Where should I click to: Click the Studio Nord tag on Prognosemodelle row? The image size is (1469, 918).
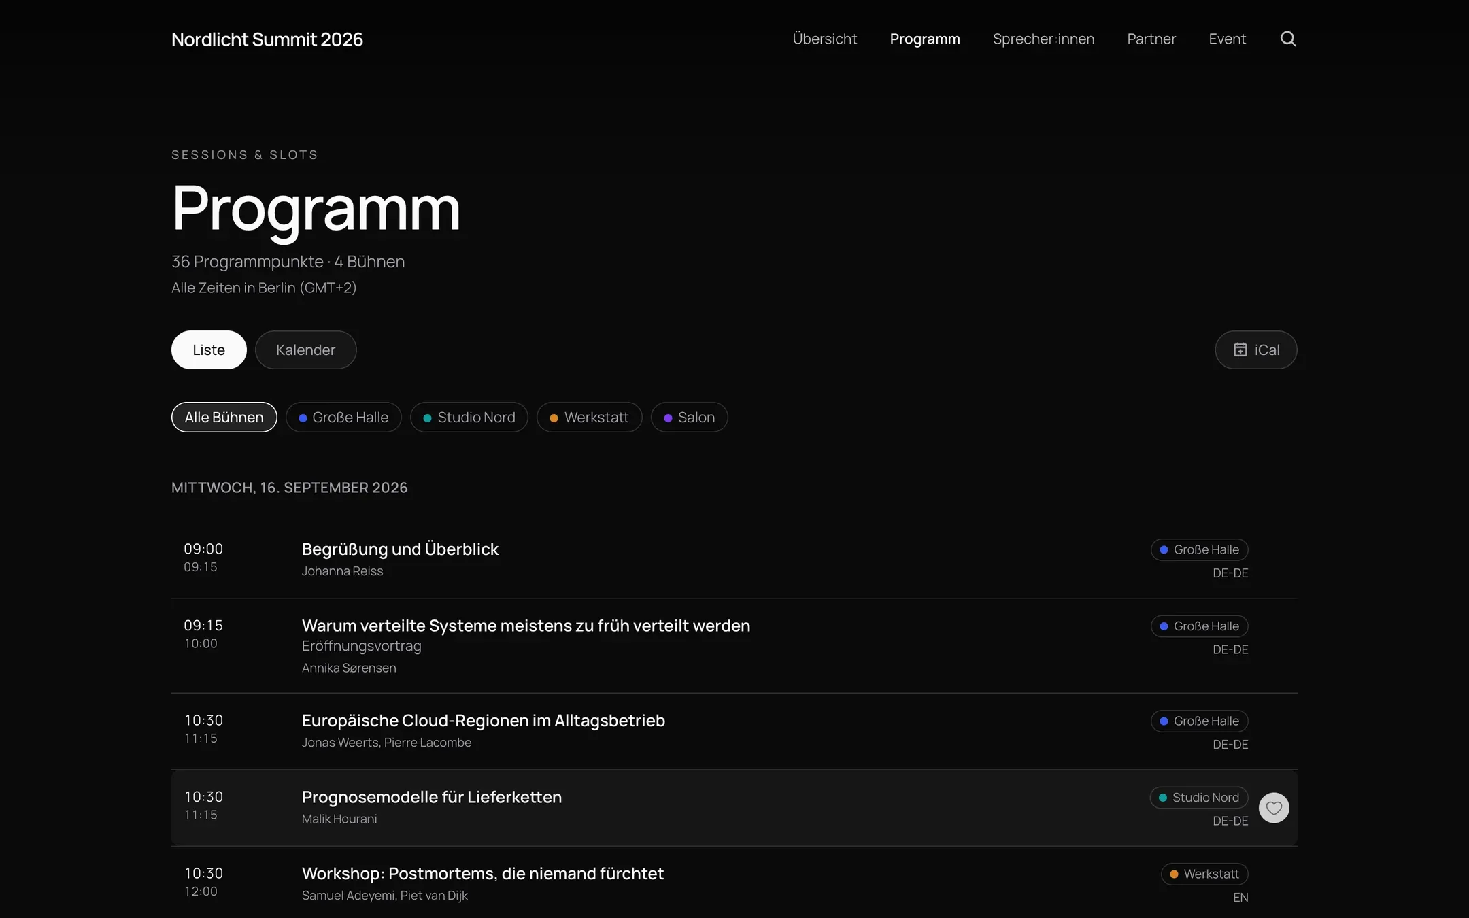tap(1198, 797)
